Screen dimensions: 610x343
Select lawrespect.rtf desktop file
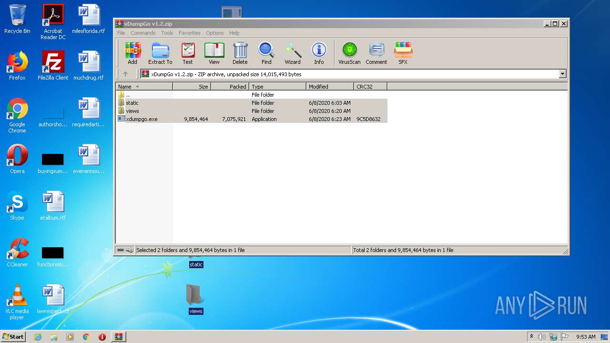click(53, 299)
